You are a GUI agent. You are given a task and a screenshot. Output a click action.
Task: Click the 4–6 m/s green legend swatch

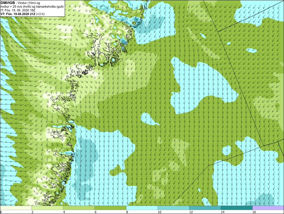click(79, 208)
